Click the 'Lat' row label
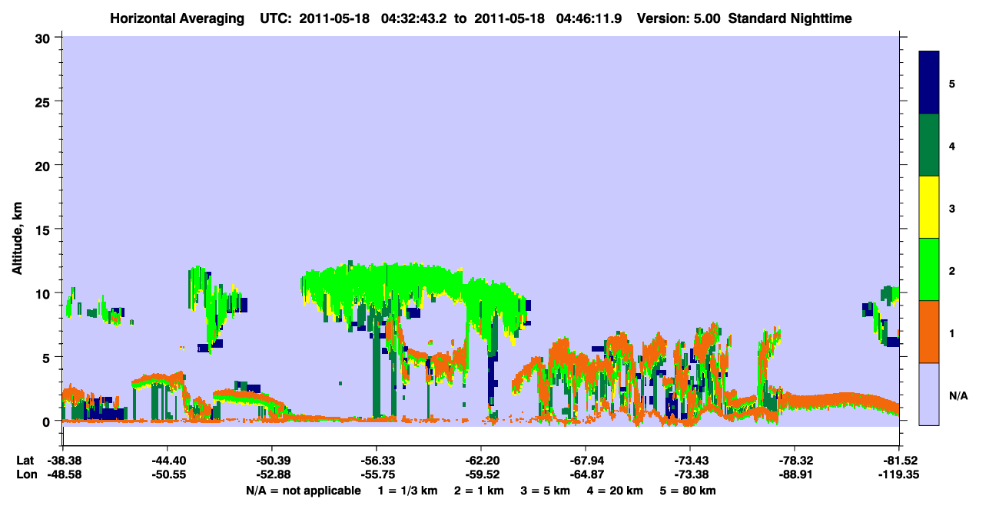Viewport: 999px width, 512px height. pyautogui.click(x=25, y=461)
